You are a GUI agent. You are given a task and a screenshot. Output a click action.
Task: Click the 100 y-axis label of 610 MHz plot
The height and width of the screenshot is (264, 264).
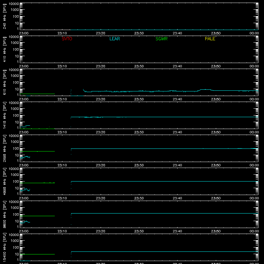click(x=16, y=82)
